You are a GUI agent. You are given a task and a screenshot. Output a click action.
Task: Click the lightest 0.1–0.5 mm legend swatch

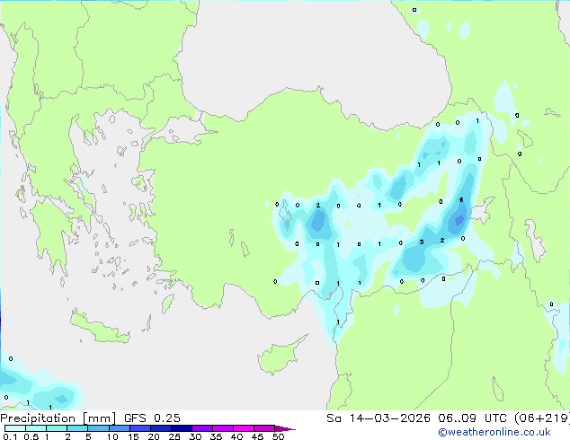[x=15, y=428]
